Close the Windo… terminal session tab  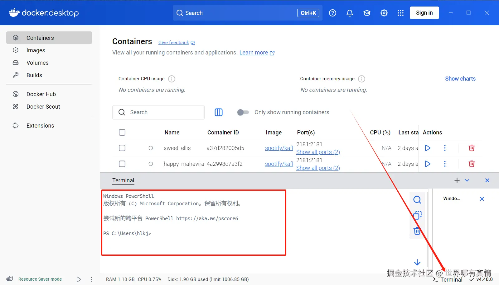click(x=482, y=199)
